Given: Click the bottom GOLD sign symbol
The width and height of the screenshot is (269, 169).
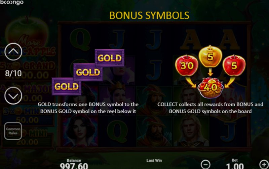Looking at the screenshot, I should (x=66, y=86).
